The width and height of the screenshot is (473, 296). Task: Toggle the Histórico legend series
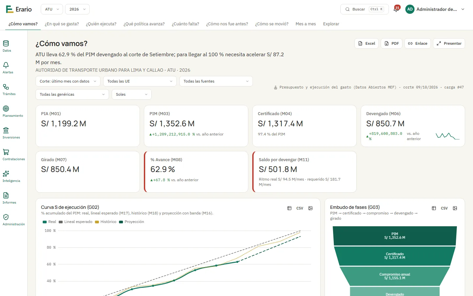[106, 222]
